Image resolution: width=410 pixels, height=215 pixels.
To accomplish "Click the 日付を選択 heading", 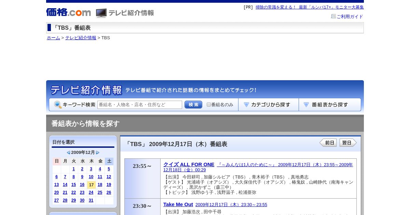I will [x=63, y=142].
